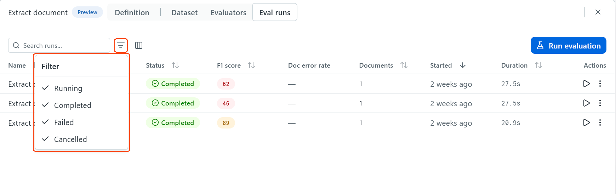Toggle the Completed filter option
Viewport: 616px width, 194px height.
click(x=81, y=105)
